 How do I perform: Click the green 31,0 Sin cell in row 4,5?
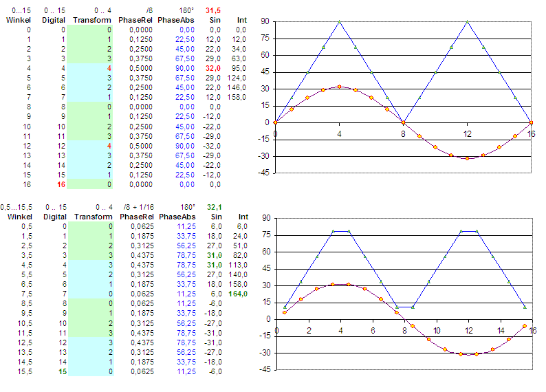[215, 265]
